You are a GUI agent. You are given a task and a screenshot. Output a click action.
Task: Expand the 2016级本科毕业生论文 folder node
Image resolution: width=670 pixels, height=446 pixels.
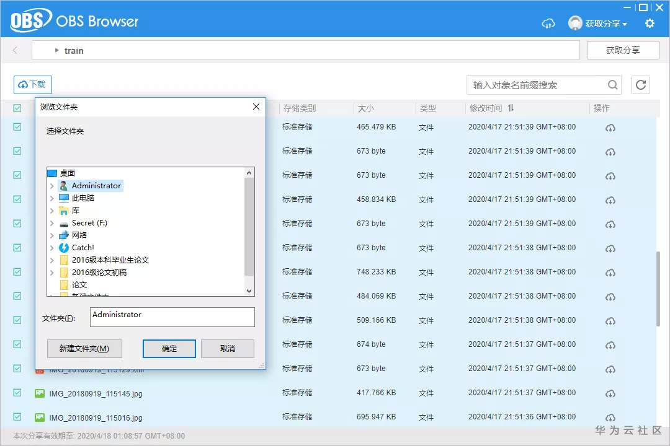click(51, 260)
